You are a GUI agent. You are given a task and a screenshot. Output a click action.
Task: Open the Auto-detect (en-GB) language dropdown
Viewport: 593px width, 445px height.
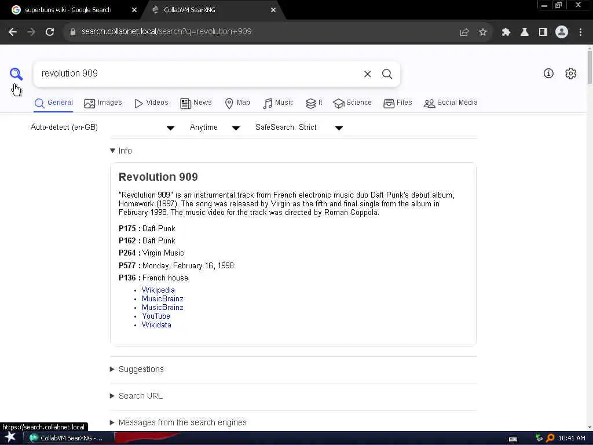coord(102,127)
